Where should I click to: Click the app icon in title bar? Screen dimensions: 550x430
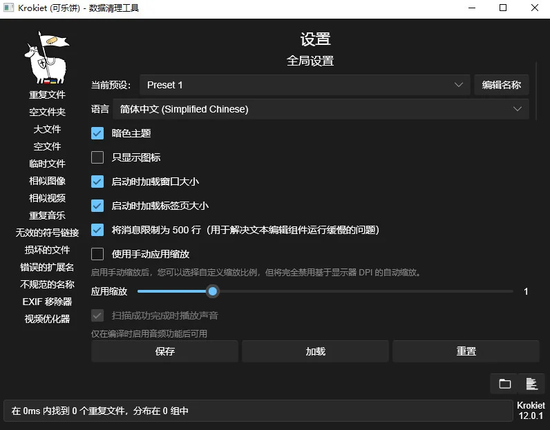click(x=8, y=8)
